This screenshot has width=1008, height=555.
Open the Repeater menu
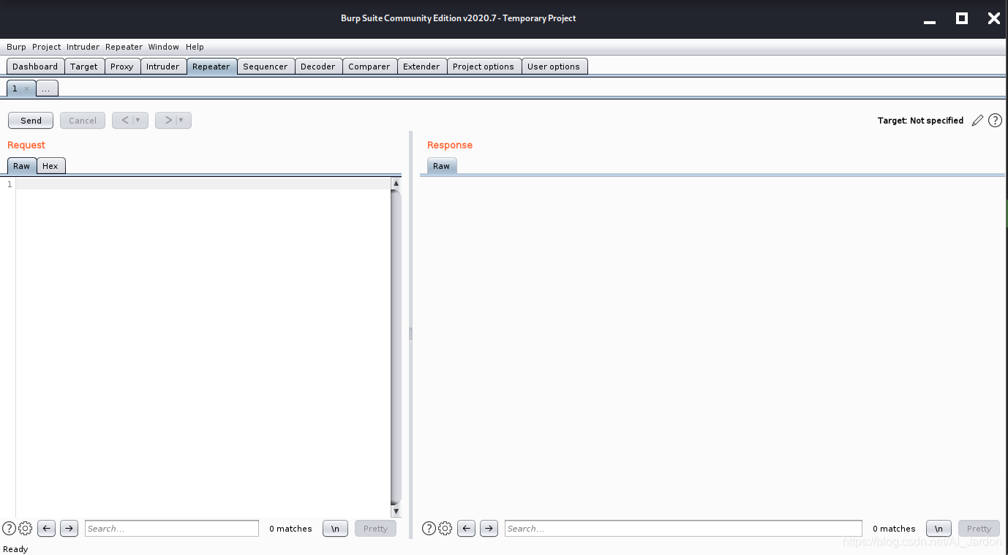(x=124, y=47)
